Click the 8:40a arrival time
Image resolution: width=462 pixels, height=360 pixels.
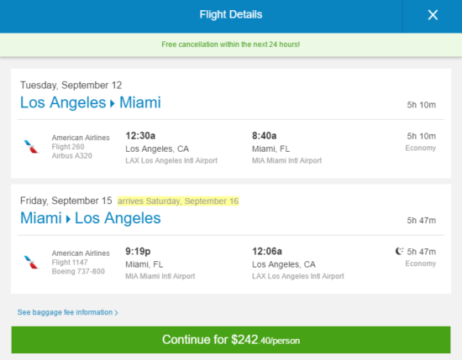(265, 136)
